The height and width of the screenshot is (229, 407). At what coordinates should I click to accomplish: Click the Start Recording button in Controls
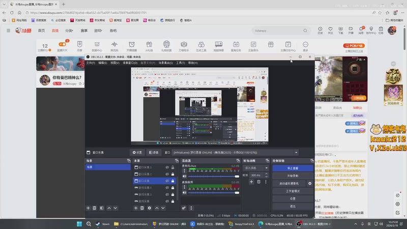pos(293,176)
